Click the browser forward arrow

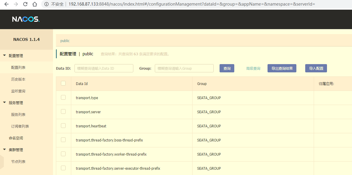(15, 4)
